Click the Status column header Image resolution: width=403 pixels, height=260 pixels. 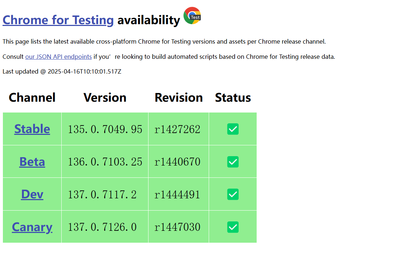[233, 97]
